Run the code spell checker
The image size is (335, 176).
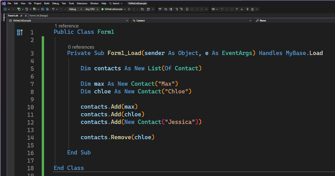click(x=160, y=9)
